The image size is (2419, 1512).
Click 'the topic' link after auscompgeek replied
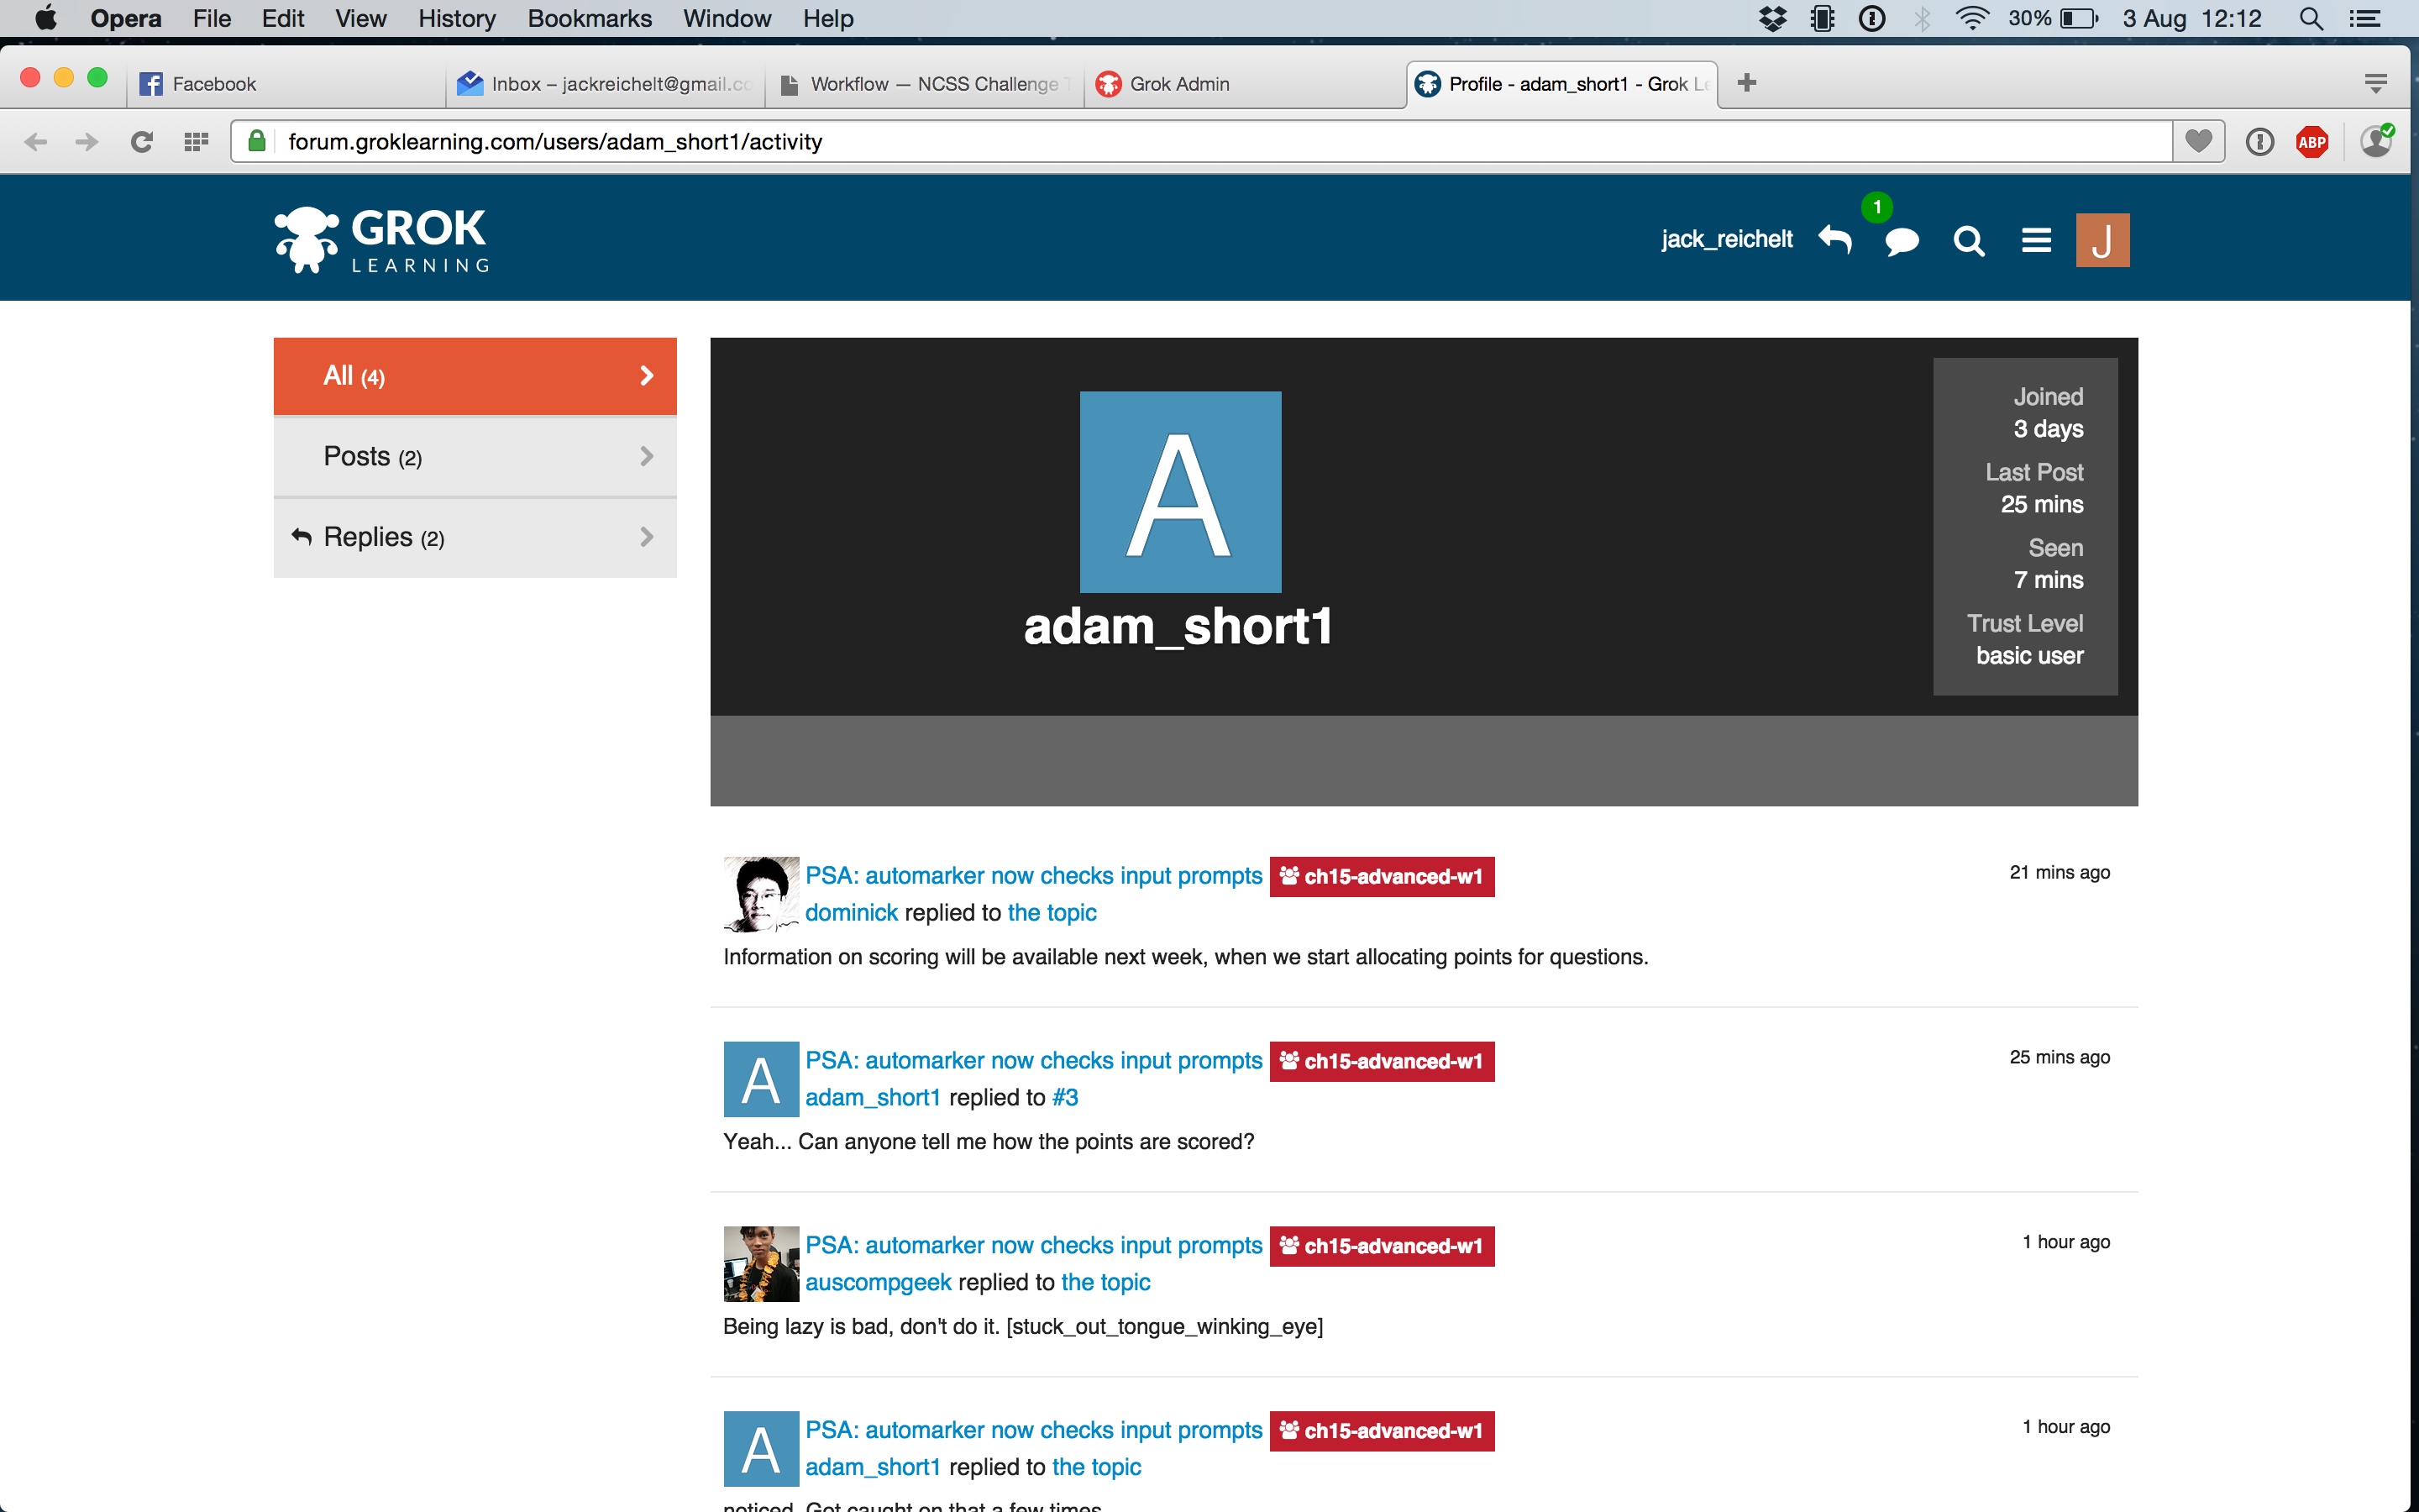pyautogui.click(x=1105, y=1282)
